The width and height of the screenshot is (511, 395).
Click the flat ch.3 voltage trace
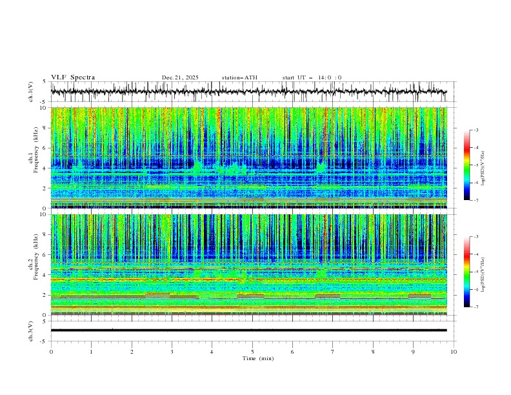[x=248, y=330]
